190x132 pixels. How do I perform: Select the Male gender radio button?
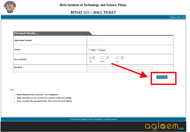pos(90,49)
